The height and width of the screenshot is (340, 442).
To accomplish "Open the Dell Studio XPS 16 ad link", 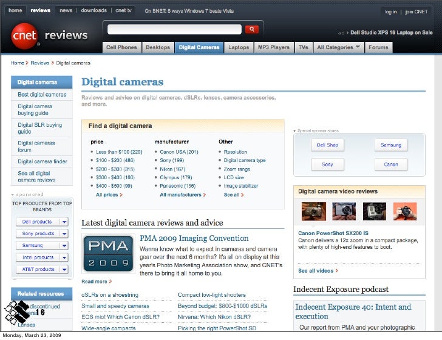I will pyautogui.click(x=391, y=32).
